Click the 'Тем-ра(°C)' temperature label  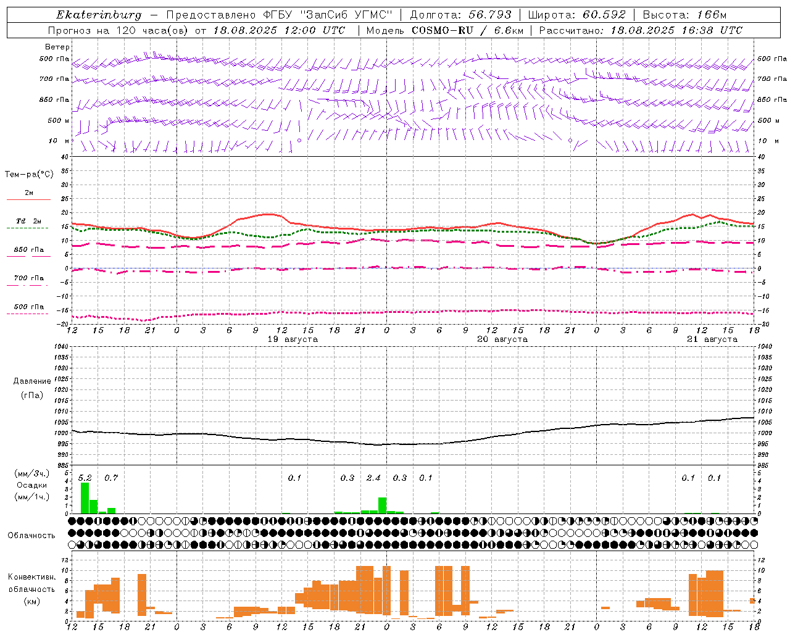pyautogui.click(x=29, y=175)
